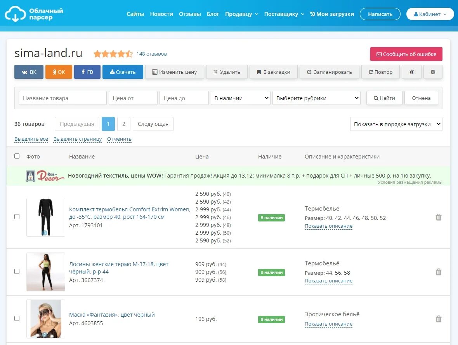458x345 pixels.
Task: Open the thermal underwear set thumbnail
Action: (x=46, y=217)
